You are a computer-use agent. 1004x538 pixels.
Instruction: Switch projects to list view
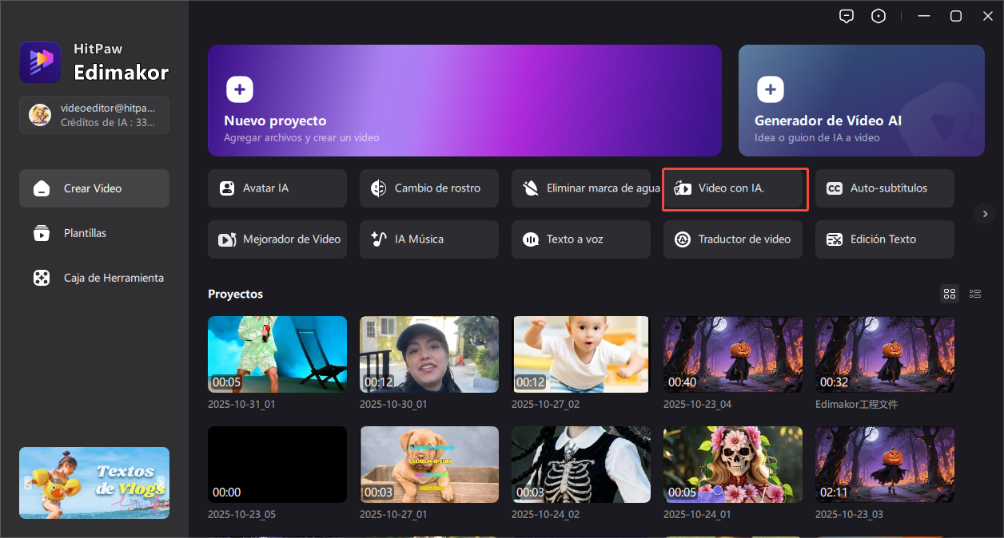(975, 294)
